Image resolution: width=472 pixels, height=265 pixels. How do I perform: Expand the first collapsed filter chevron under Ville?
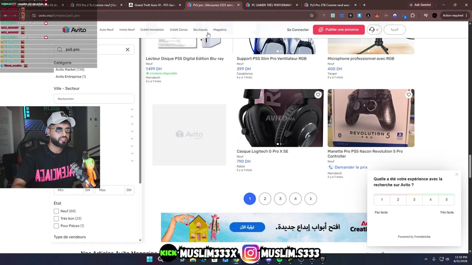pos(132,109)
